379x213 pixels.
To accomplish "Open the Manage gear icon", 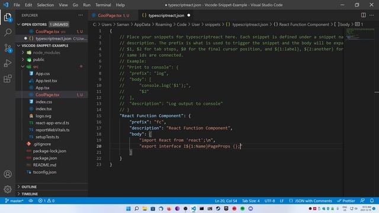I will click(8, 189).
